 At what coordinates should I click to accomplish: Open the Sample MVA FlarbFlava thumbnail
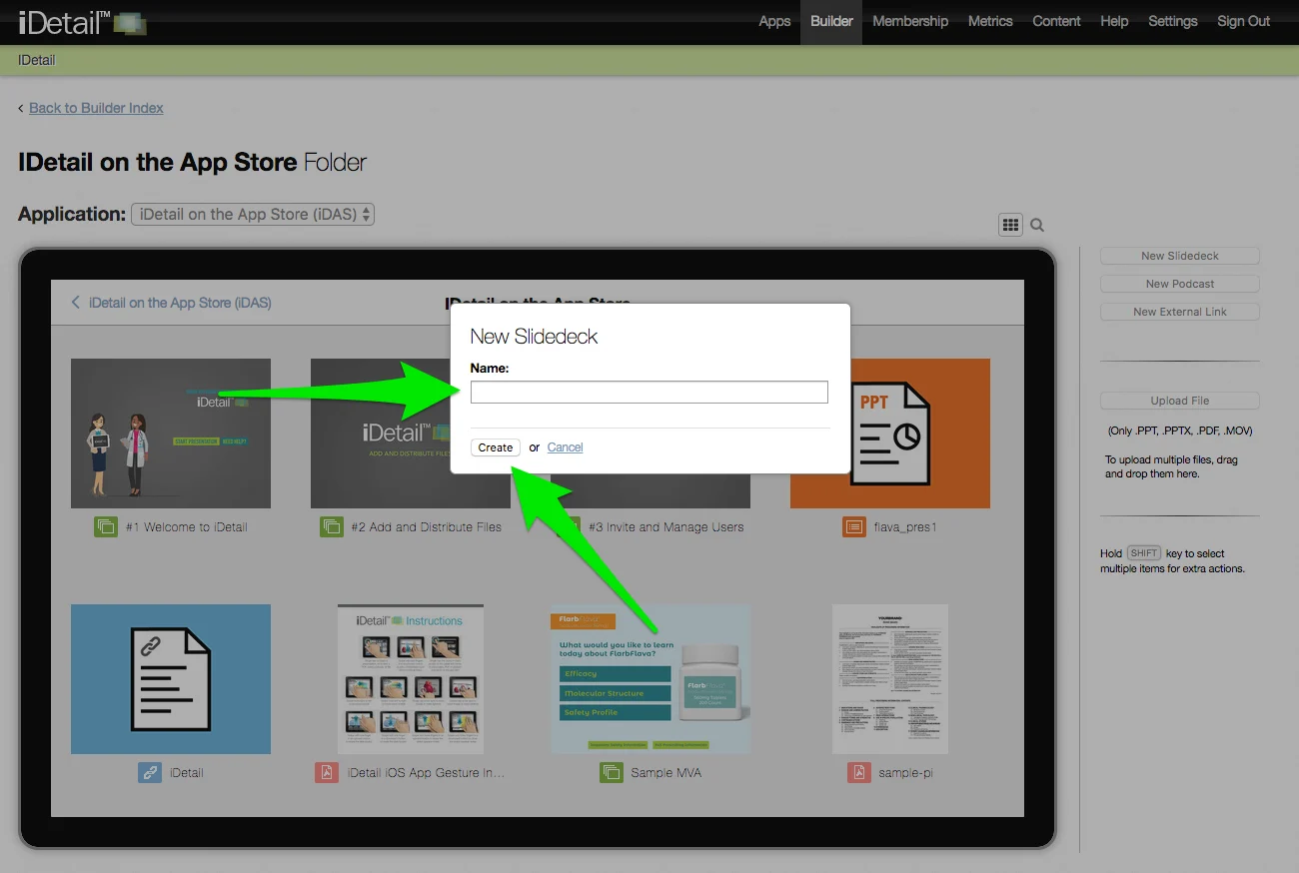click(x=650, y=679)
